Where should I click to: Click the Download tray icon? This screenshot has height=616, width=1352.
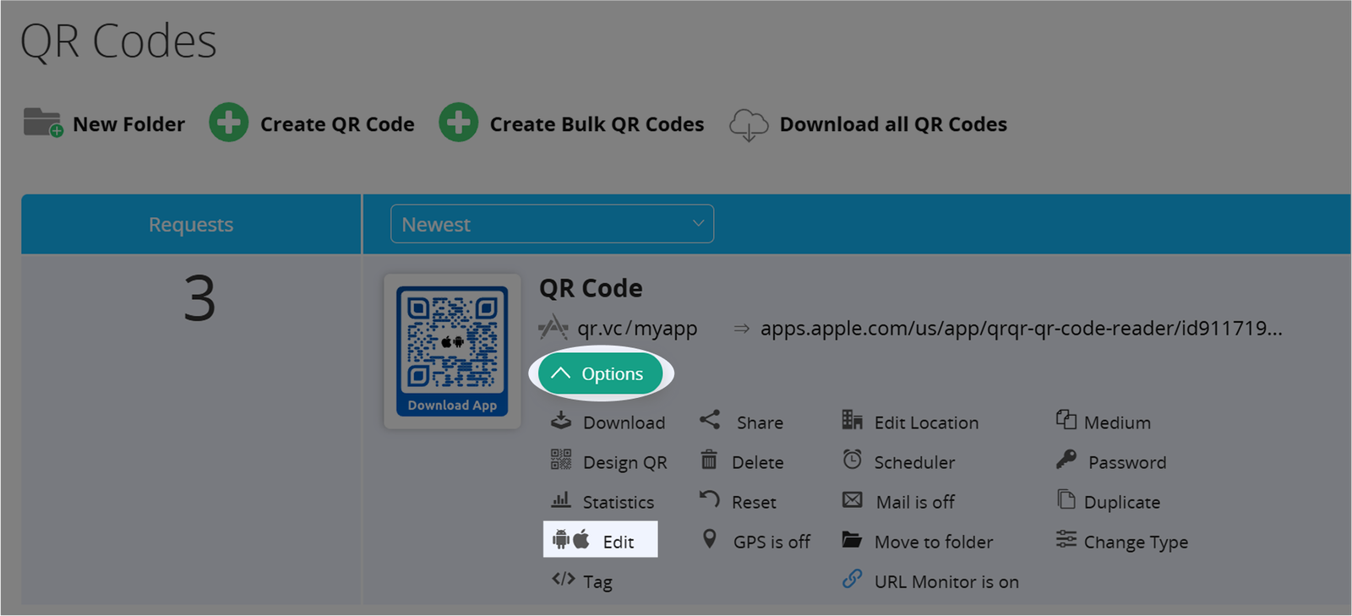(561, 420)
